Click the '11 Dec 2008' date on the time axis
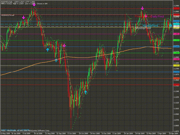Image resolution: width=180 pixels, height=135 pixels. 106,134
